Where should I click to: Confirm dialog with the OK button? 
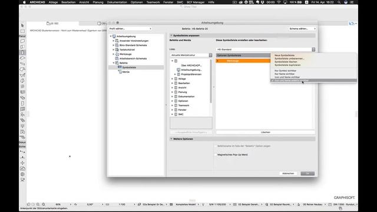pos(307,173)
